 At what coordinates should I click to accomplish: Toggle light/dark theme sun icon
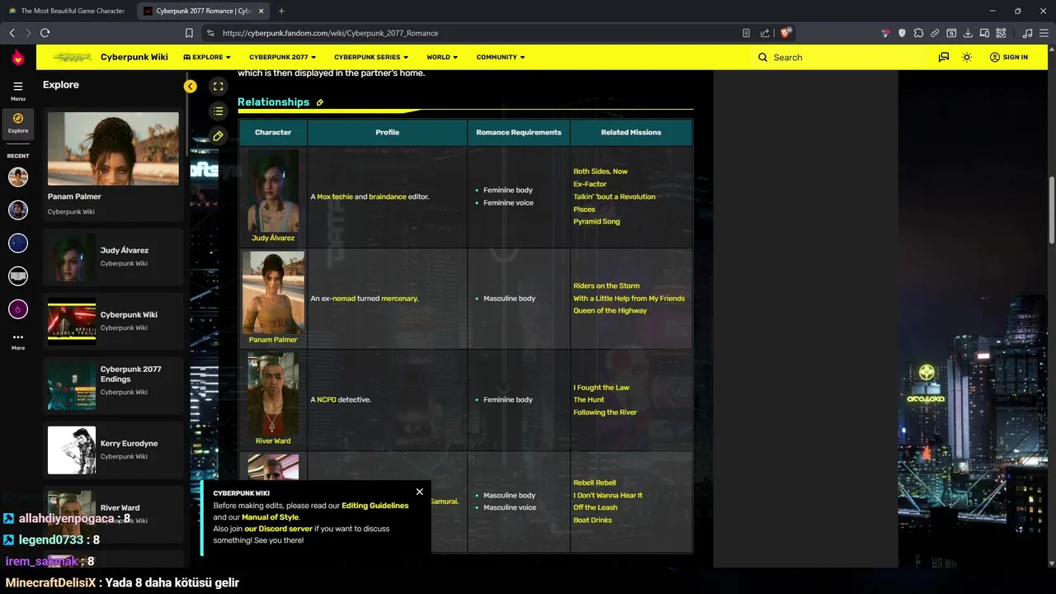(x=967, y=57)
